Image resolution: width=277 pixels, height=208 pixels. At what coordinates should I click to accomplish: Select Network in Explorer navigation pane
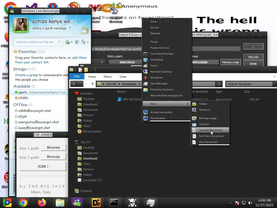86,191
